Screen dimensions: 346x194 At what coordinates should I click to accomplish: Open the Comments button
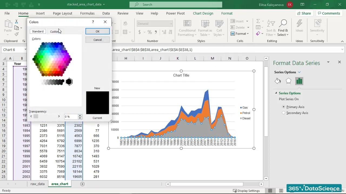point(329,13)
